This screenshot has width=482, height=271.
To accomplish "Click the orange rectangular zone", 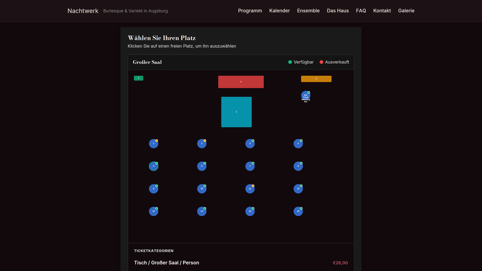I will (x=316, y=79).
